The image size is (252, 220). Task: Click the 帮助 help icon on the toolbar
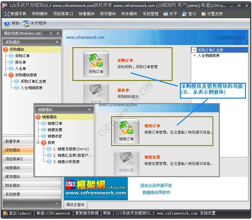[x=7, y=23]
